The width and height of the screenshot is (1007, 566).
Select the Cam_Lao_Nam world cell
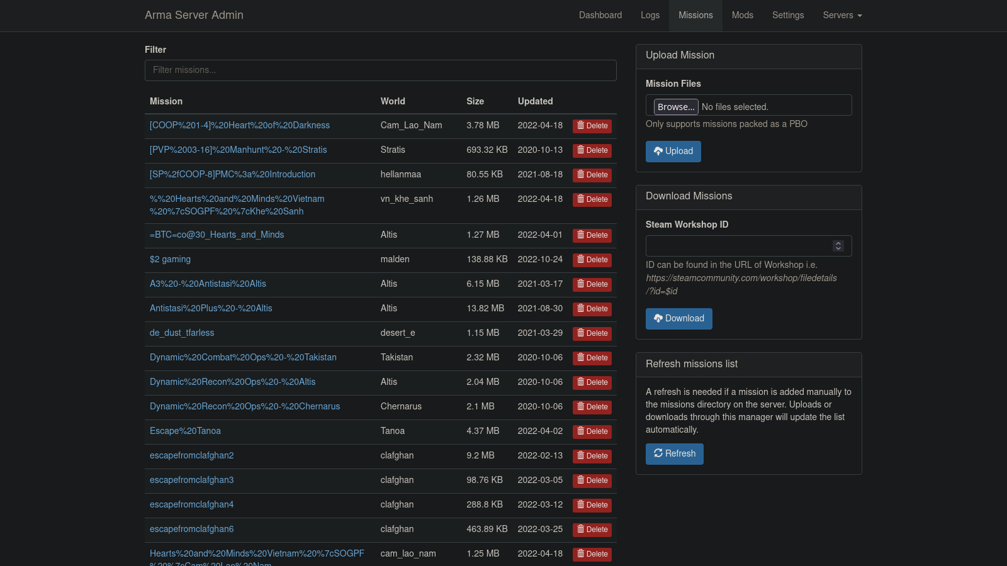point(411,125)
